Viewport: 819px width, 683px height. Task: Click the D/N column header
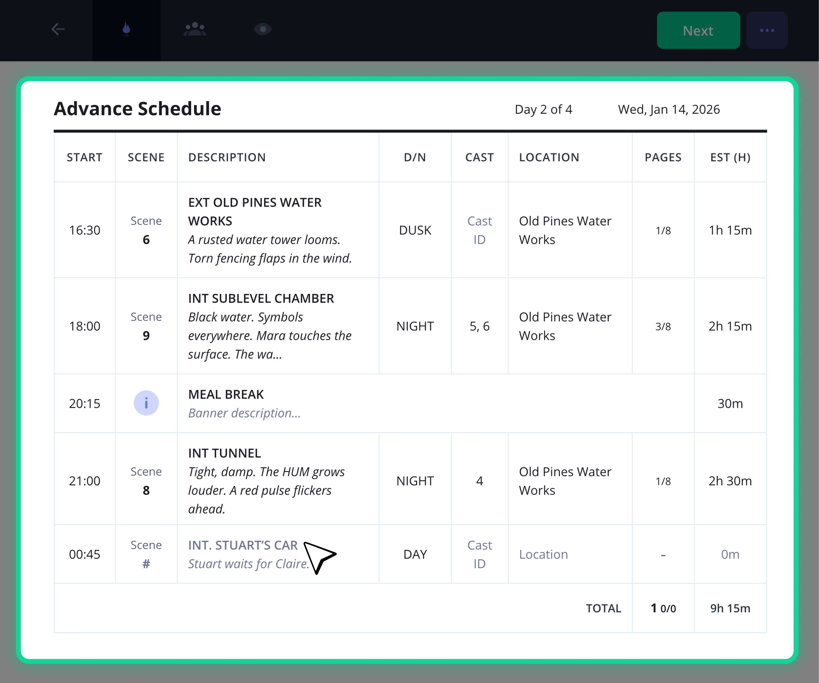click(x=415, y=158)
